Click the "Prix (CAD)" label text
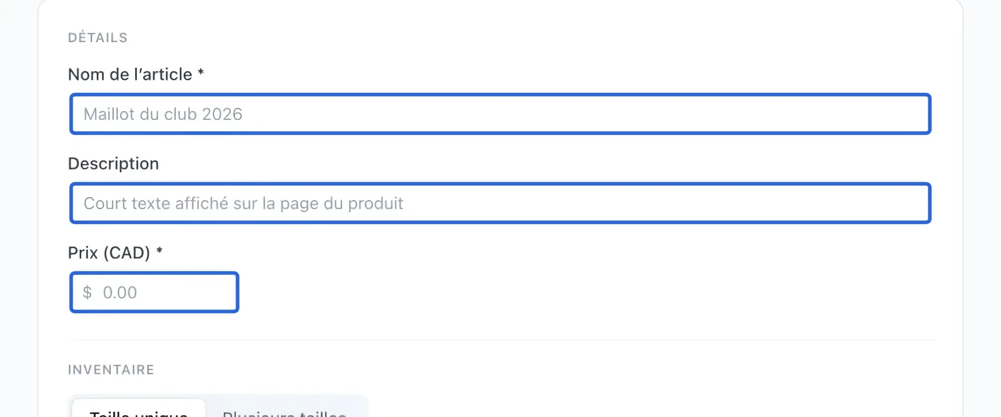The width and height of the screenshot is (1001, 417). pos(109,252)
